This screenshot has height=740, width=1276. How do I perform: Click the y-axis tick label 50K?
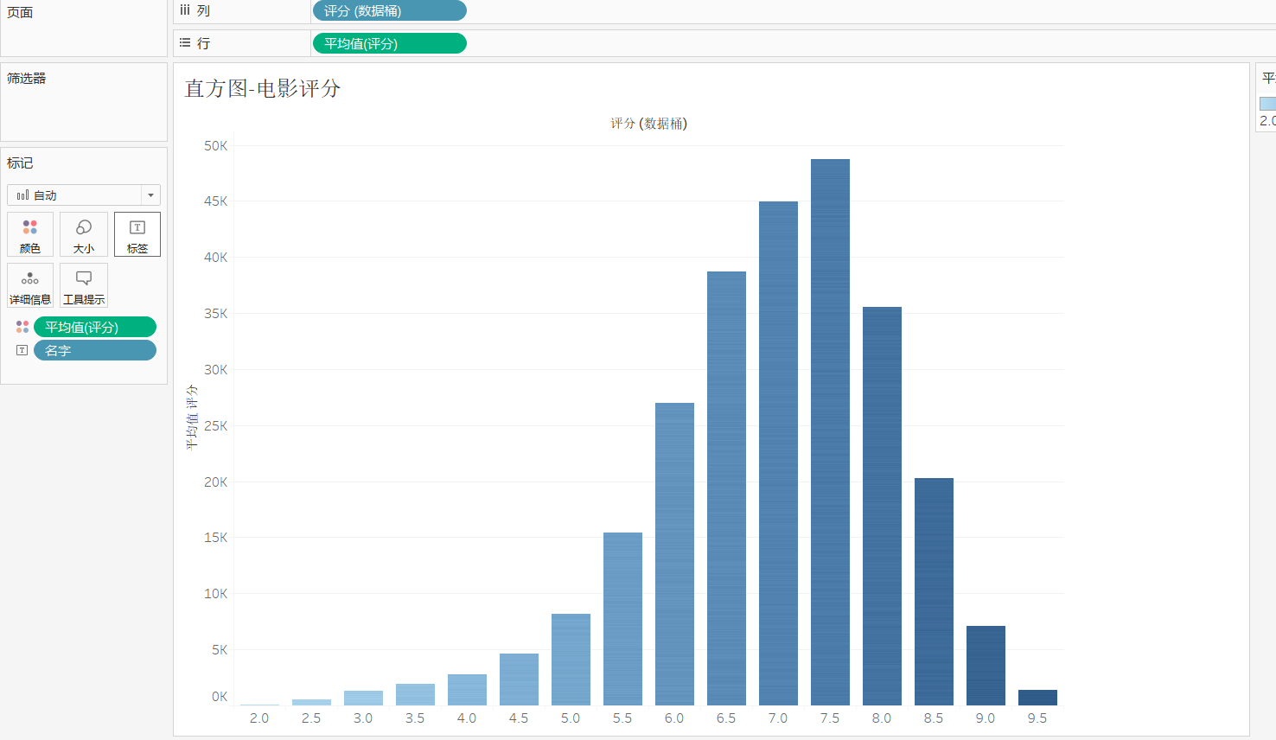point(216,146)
